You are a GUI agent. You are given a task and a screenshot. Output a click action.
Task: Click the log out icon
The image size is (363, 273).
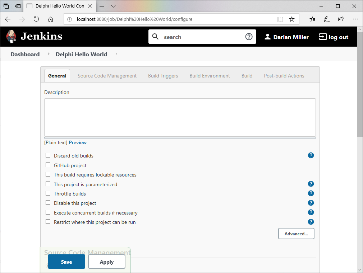322,37
